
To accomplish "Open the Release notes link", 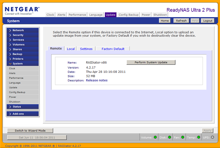I will coord(97,80).
